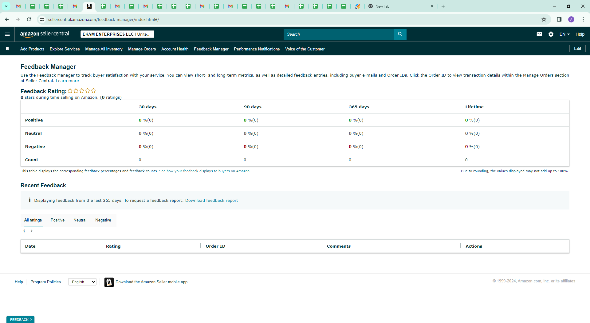The image size is (590, 323).
Task: Click the 365 days column header
Action: click(x=359, y=107)
